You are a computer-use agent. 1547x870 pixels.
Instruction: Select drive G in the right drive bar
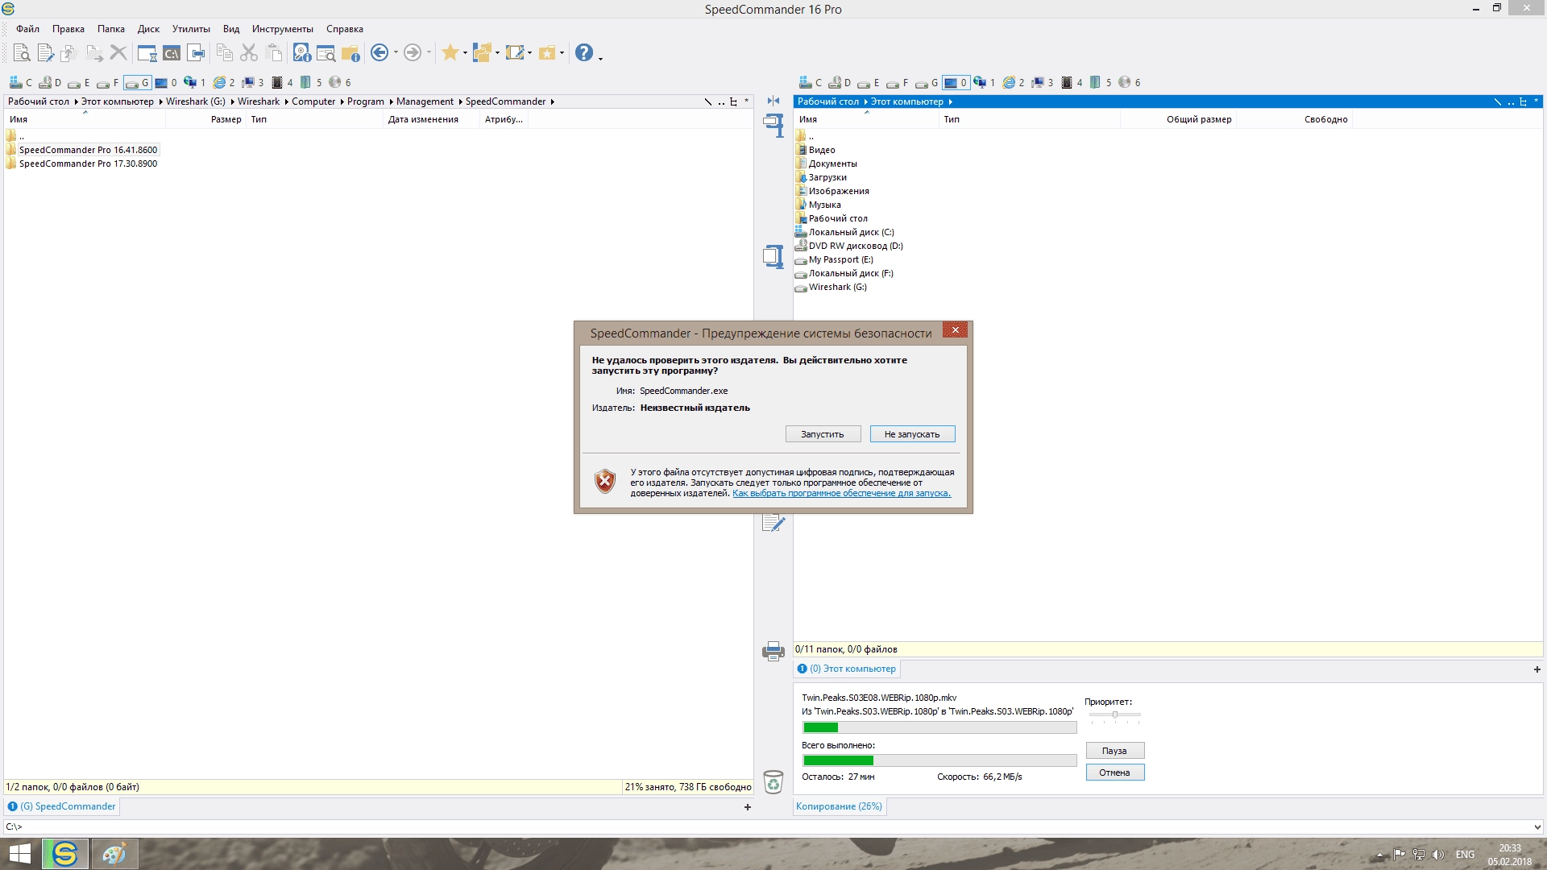[927, 82]
